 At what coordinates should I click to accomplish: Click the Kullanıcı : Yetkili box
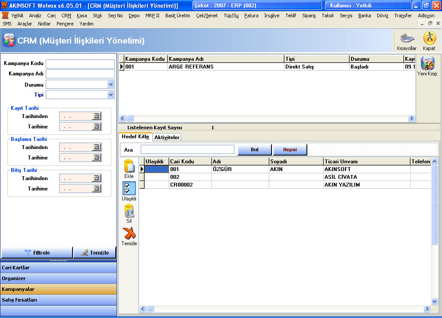(368, 5)
